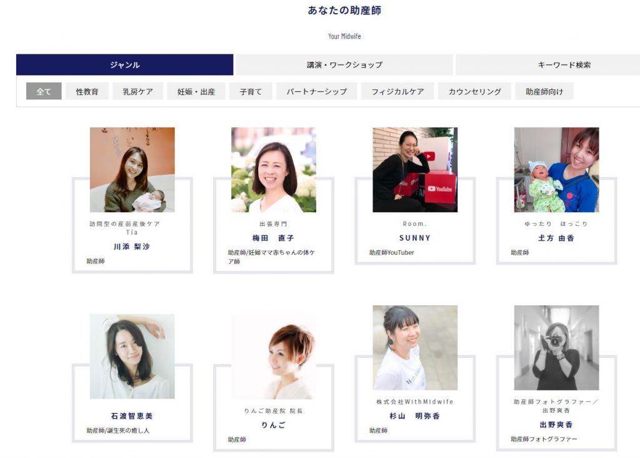This screenshot has height=458, width=640.
Task: Filter by 乳房ケア category
Action: (138, 91)
